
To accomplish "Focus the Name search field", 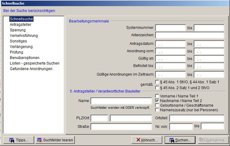I will pyautogui.click(x=121, y=101).
